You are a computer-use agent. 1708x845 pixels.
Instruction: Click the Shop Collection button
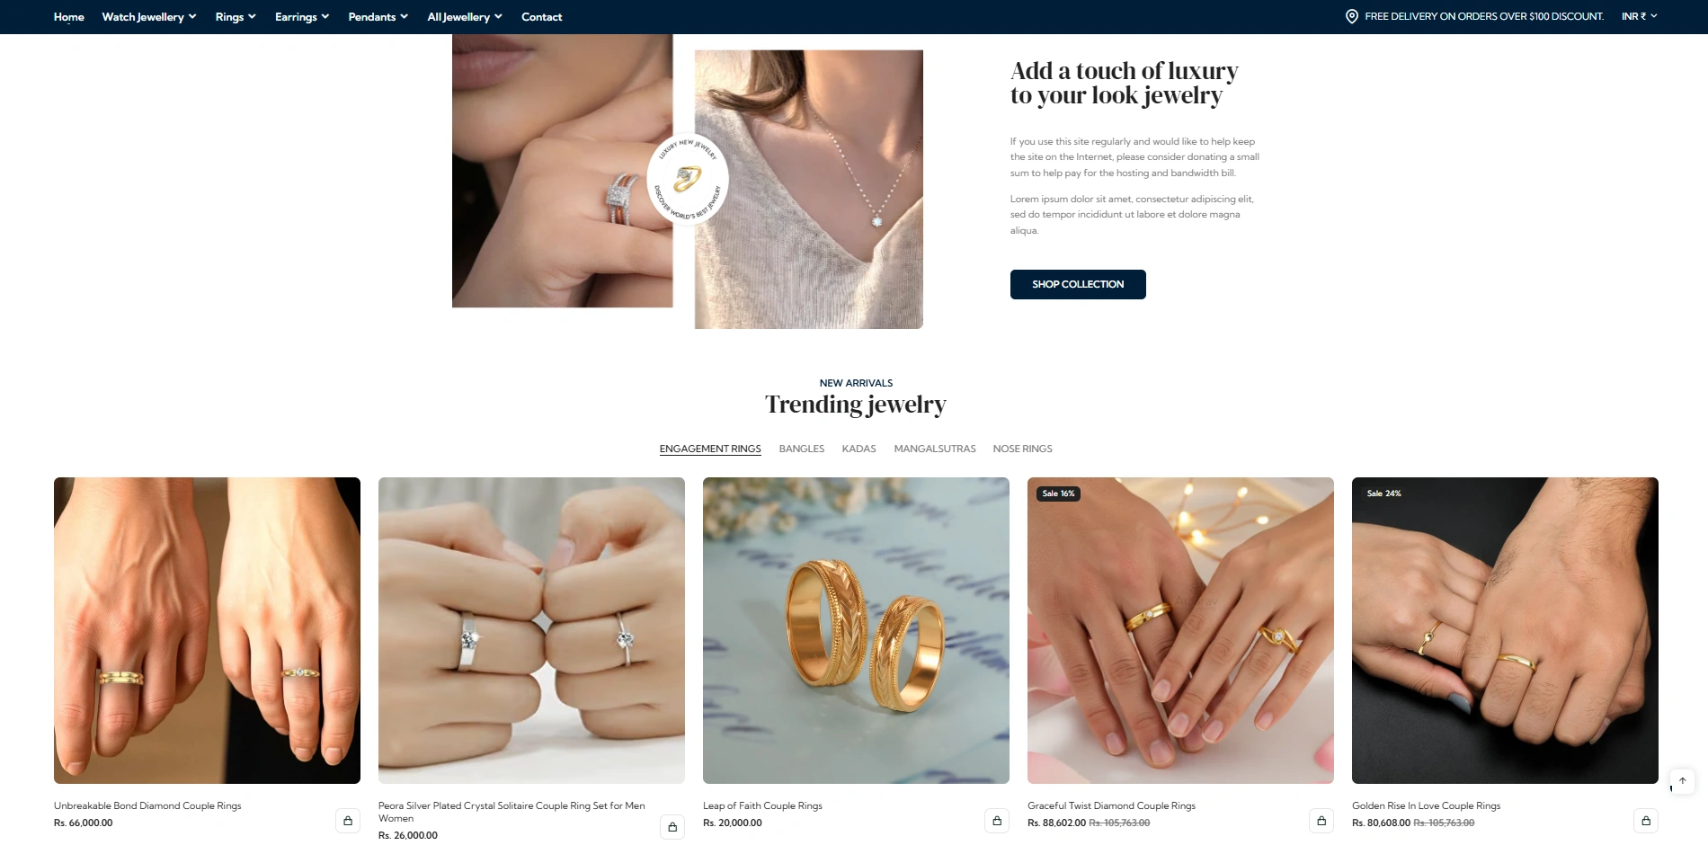(x=1078, y=284)
